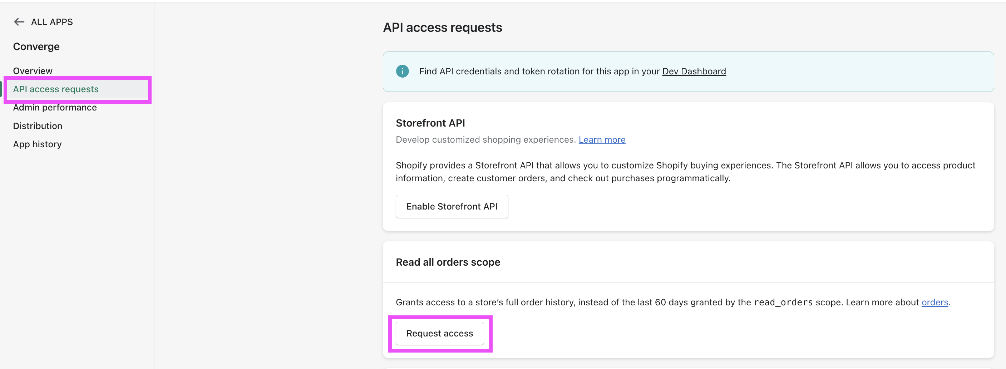Open the Admin performance section

55,107
